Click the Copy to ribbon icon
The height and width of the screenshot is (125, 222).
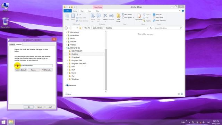click(x=99, y=18)
